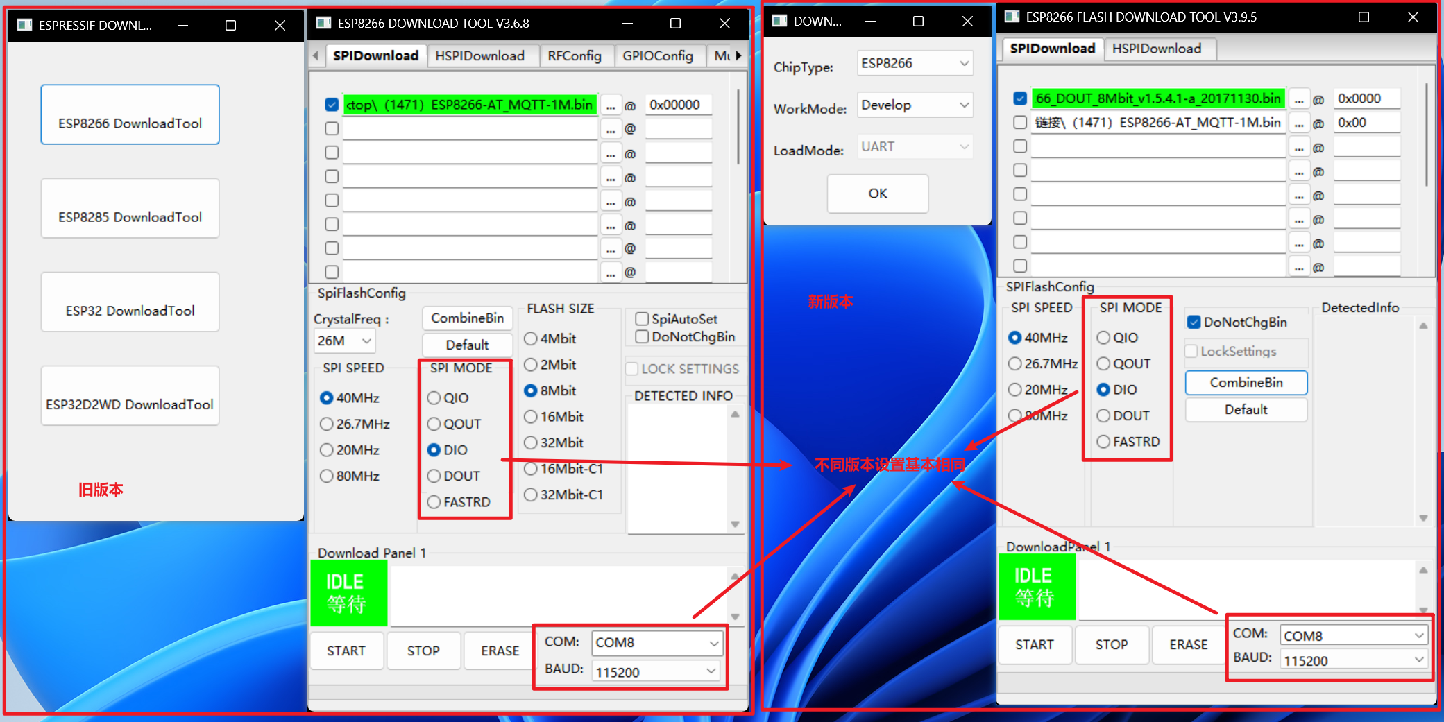Select 26.7MHz SPI speed in V3.6.8

click(355, 424)
